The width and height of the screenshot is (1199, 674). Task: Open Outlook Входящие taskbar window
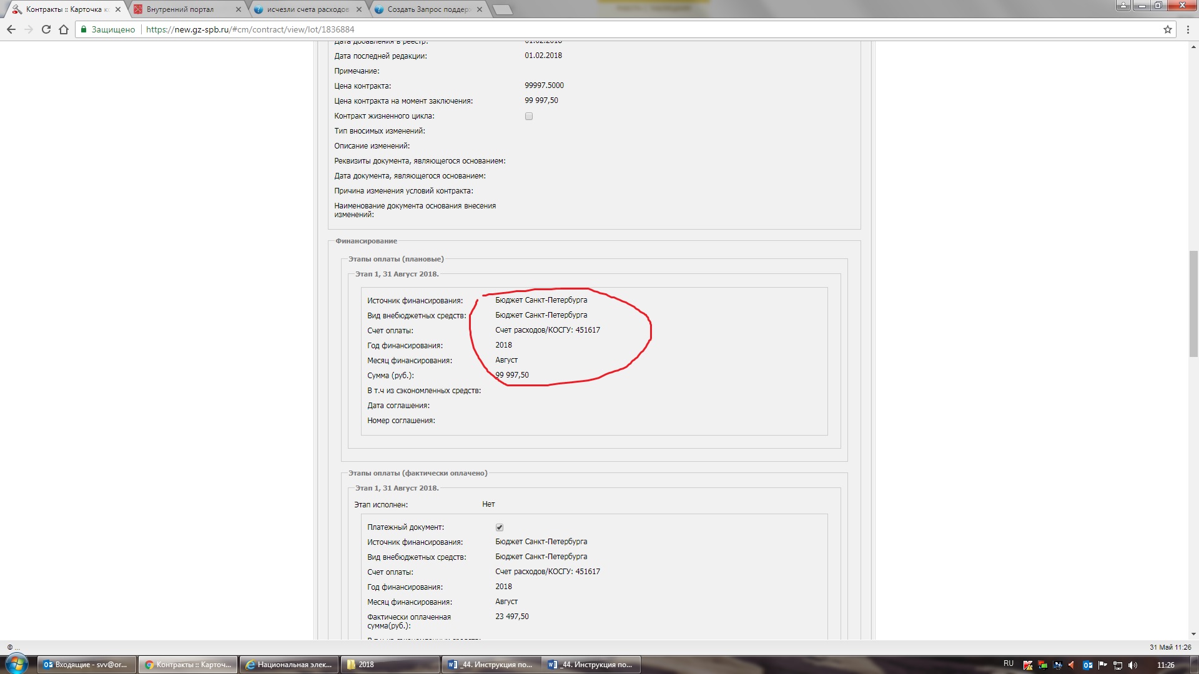pyautogui.click(x=86, y=665)
